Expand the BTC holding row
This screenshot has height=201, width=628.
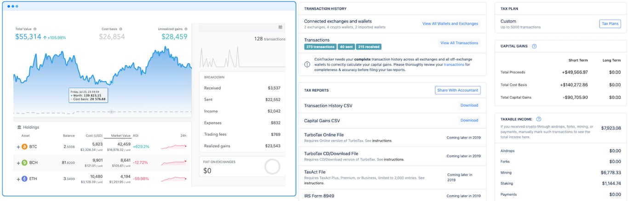18,147
